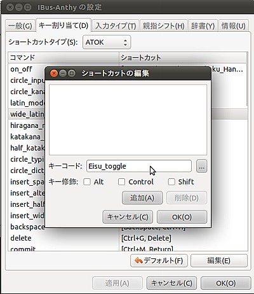Open the 親指シフト(H) tab
Viewport: 254px width, 294px height.
pyautogui.click(x=163, y=26)
